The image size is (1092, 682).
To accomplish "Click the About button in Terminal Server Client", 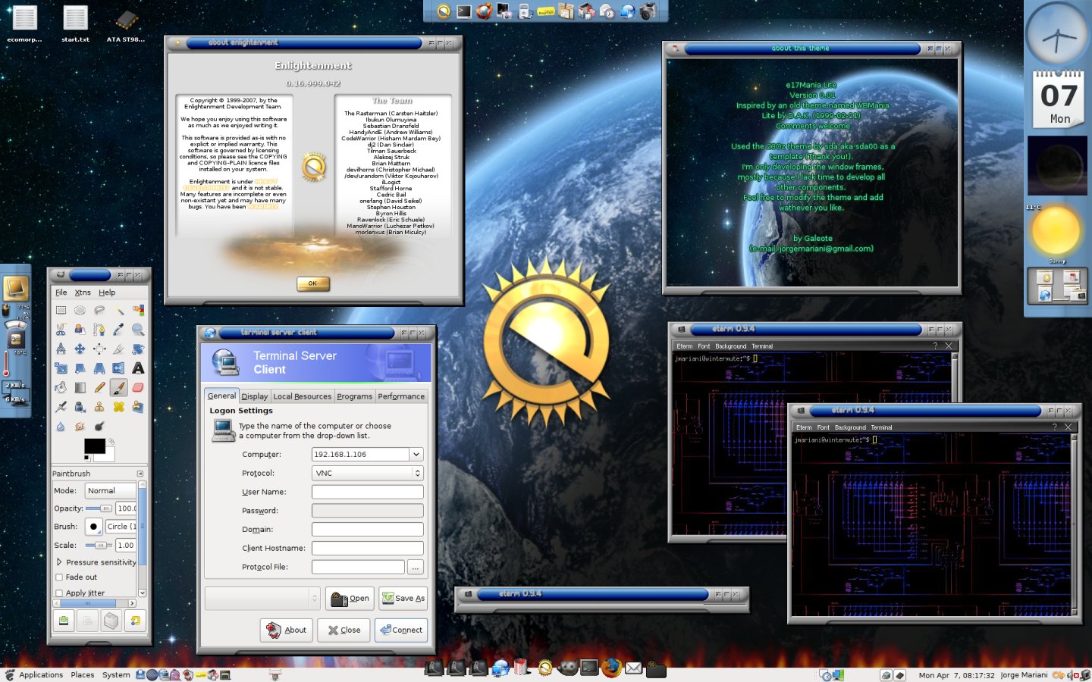I will 287,630.
